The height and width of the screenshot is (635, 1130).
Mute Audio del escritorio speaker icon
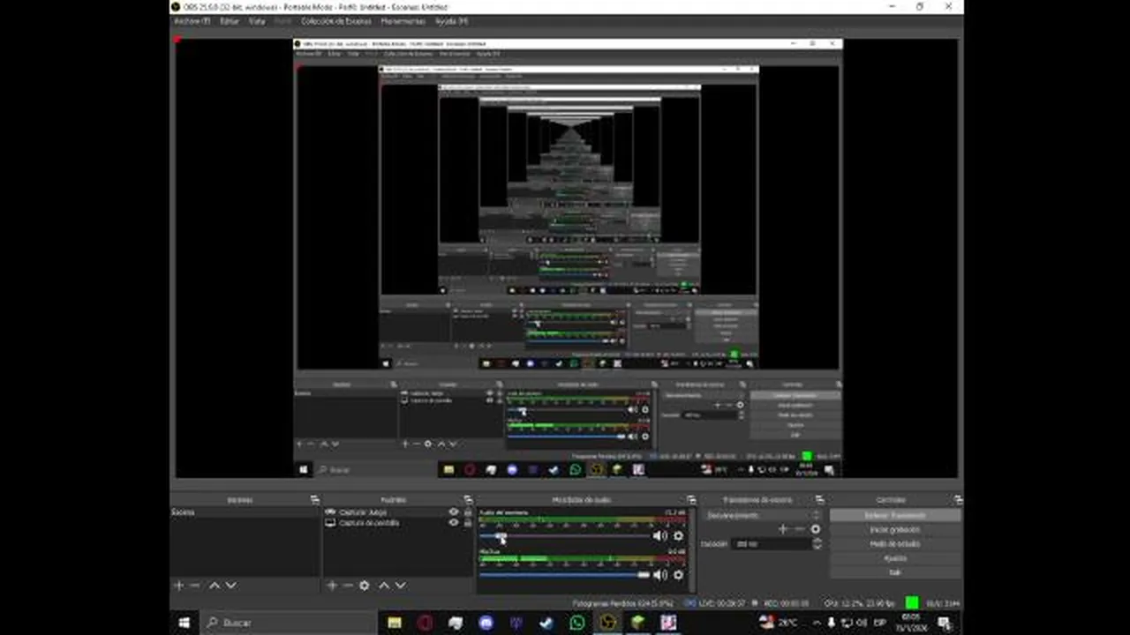pyautogui.click(x=659, y=535)
